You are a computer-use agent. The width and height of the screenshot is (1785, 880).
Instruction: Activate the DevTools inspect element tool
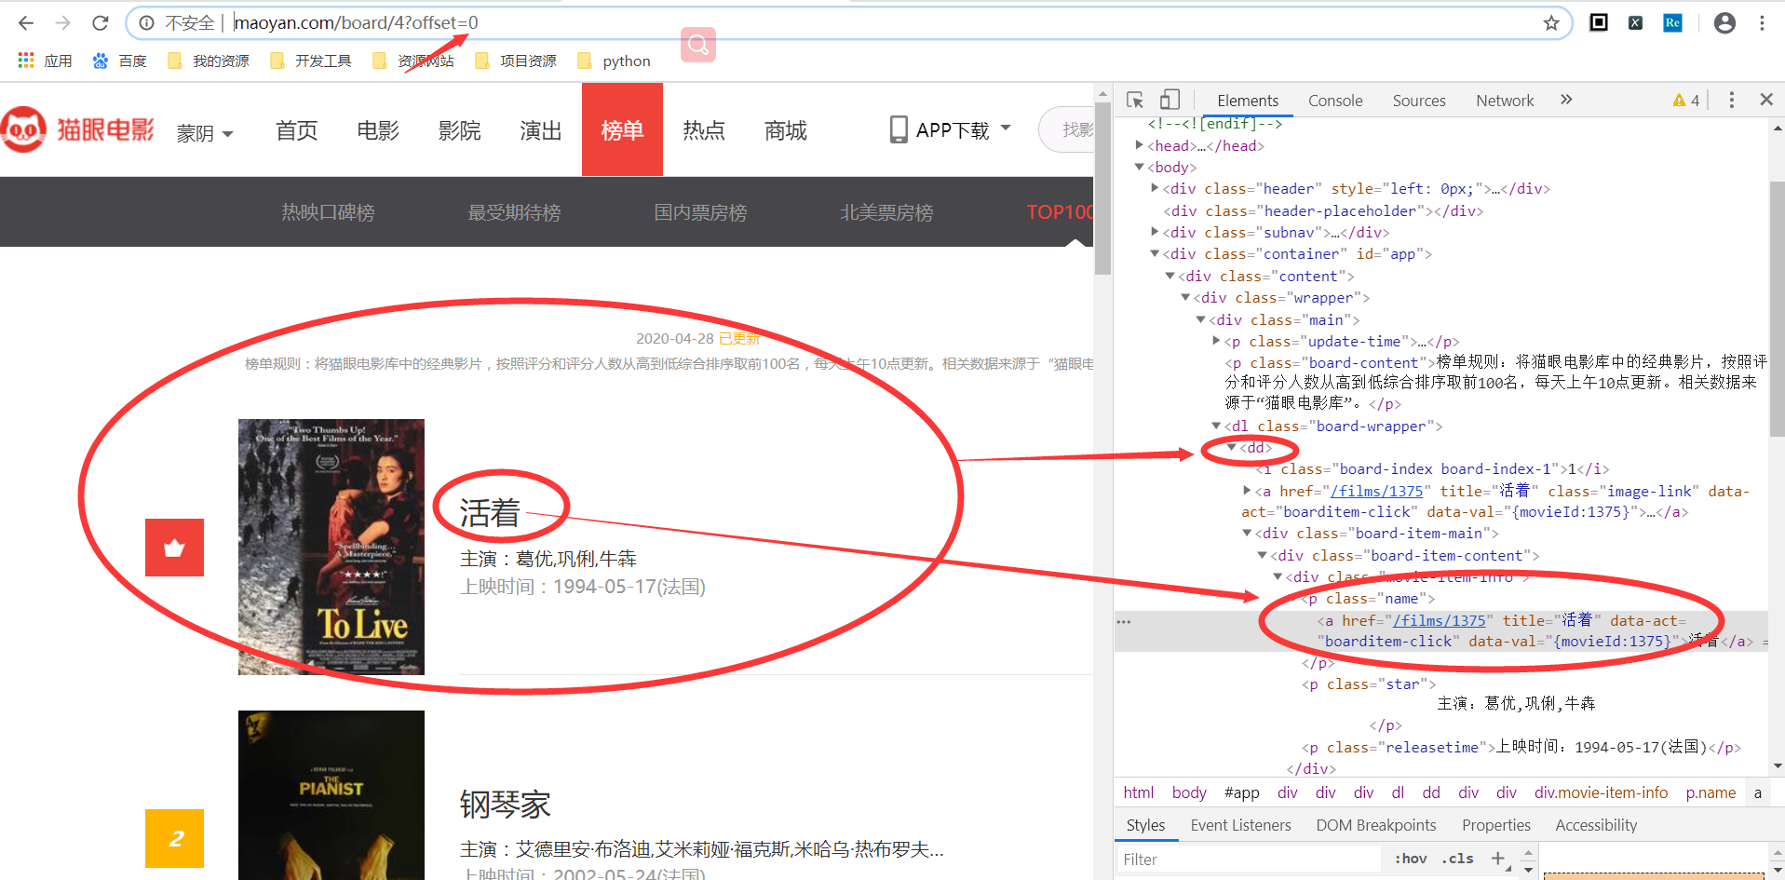(x=1134, y=100)
